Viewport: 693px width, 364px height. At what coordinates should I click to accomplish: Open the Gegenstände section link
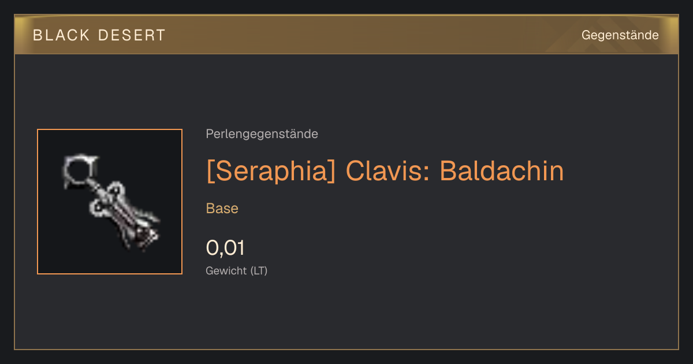point(620,35)
